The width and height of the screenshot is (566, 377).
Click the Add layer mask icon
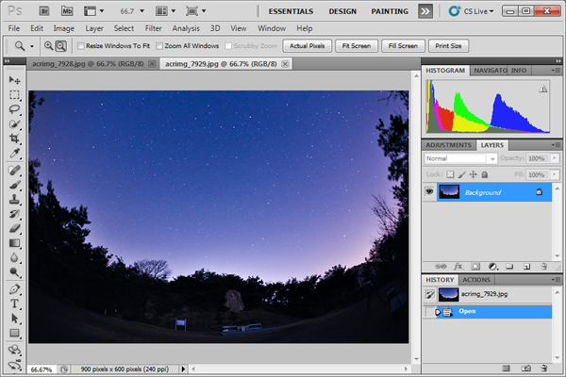click(475, 267)
